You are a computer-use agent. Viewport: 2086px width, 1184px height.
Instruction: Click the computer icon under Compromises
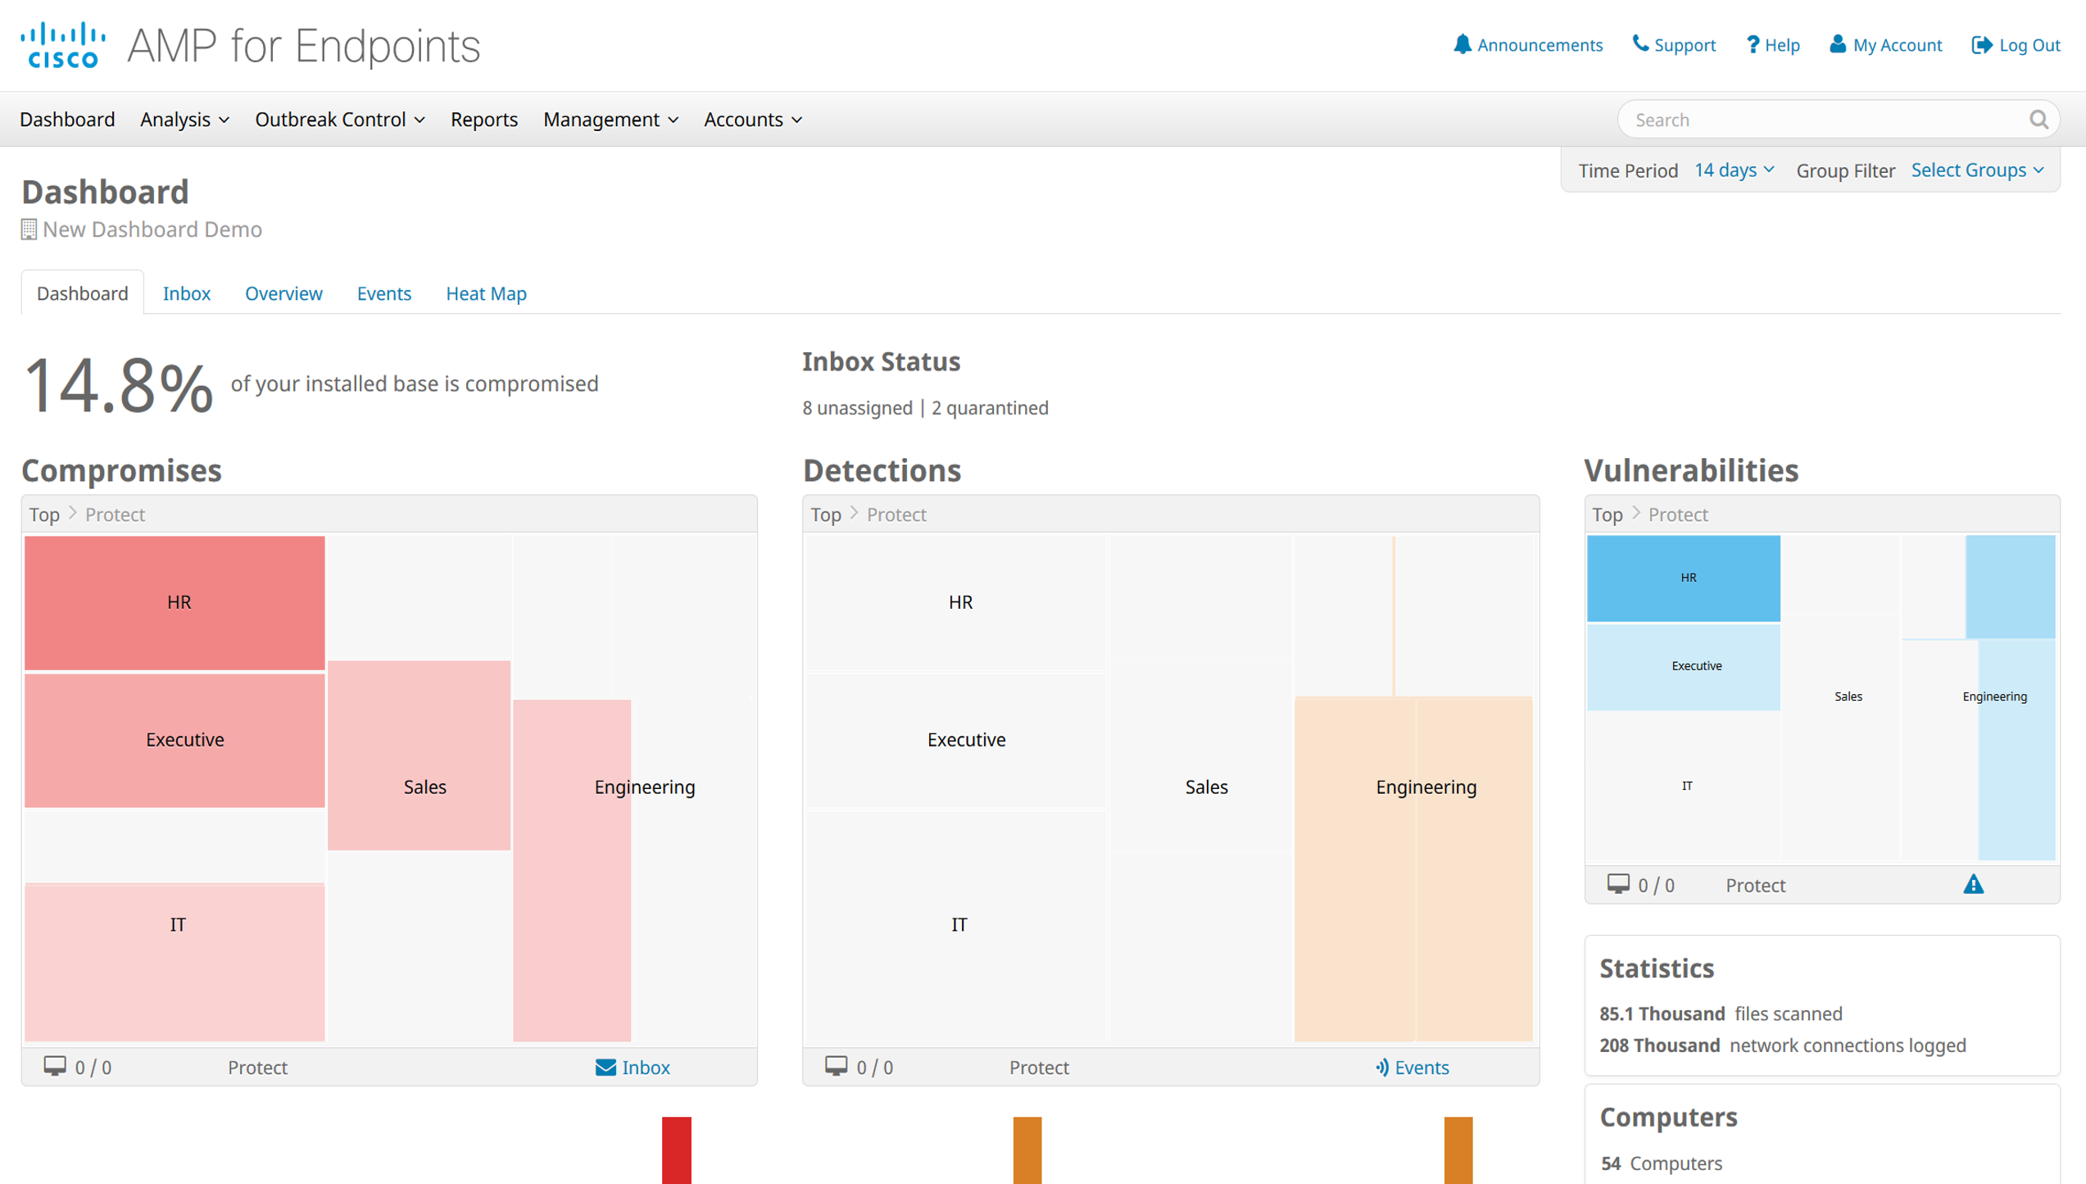coord(55,1066)
